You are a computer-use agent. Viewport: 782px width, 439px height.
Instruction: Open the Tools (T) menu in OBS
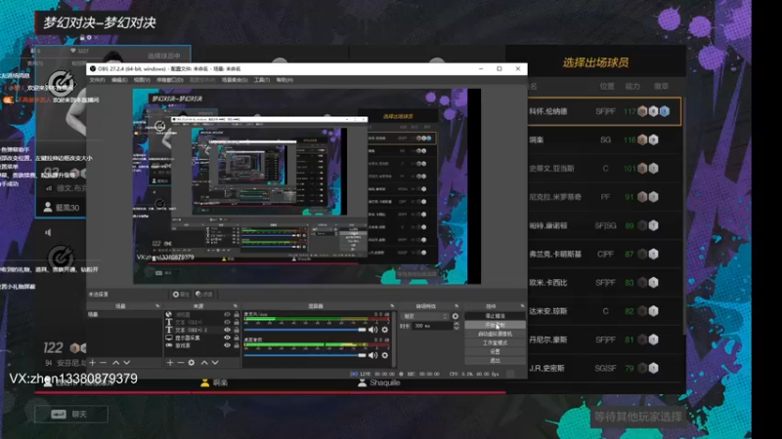pyautogui.click(x=262, y=80)
